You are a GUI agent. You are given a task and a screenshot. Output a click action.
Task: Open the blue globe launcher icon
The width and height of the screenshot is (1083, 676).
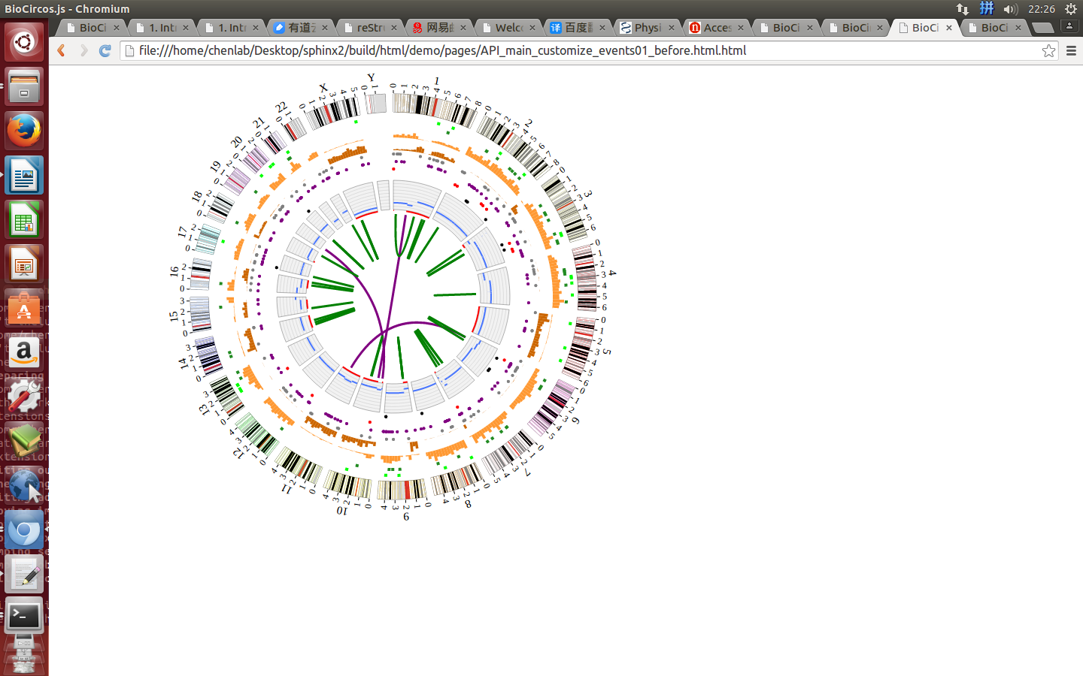point(24,486)
